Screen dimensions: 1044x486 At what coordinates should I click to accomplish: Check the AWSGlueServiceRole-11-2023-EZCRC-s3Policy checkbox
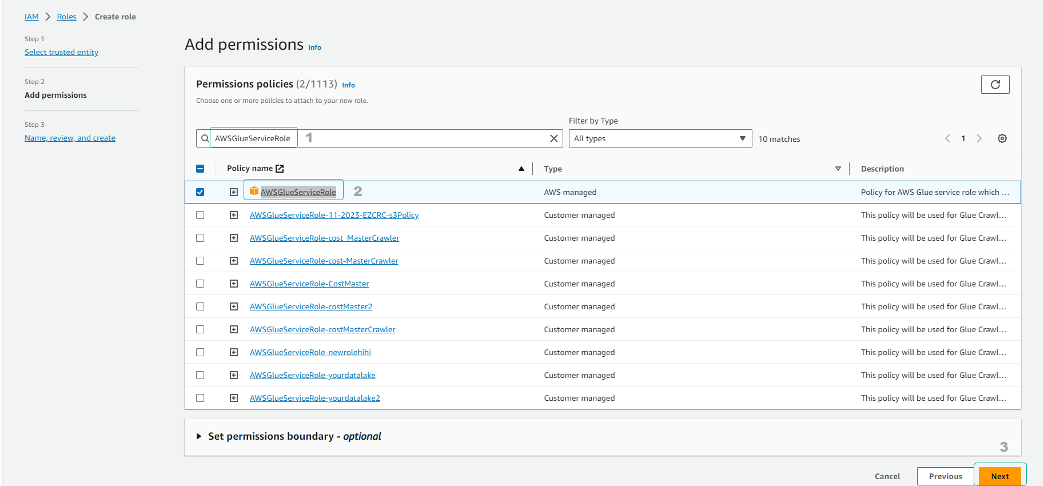tap(200, 215)
